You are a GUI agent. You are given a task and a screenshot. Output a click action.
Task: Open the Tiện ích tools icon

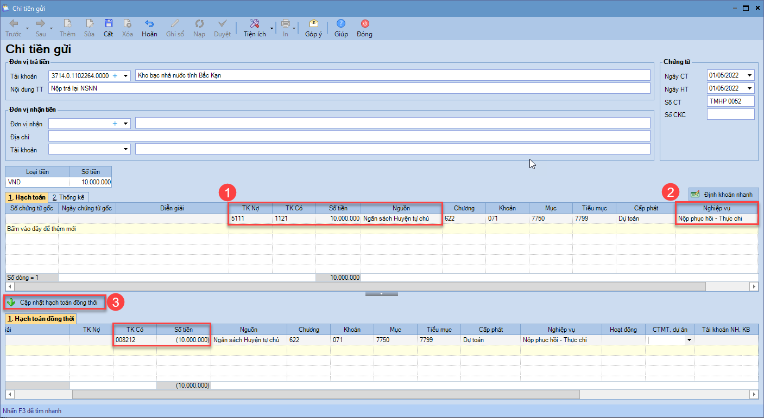(254, 24)
